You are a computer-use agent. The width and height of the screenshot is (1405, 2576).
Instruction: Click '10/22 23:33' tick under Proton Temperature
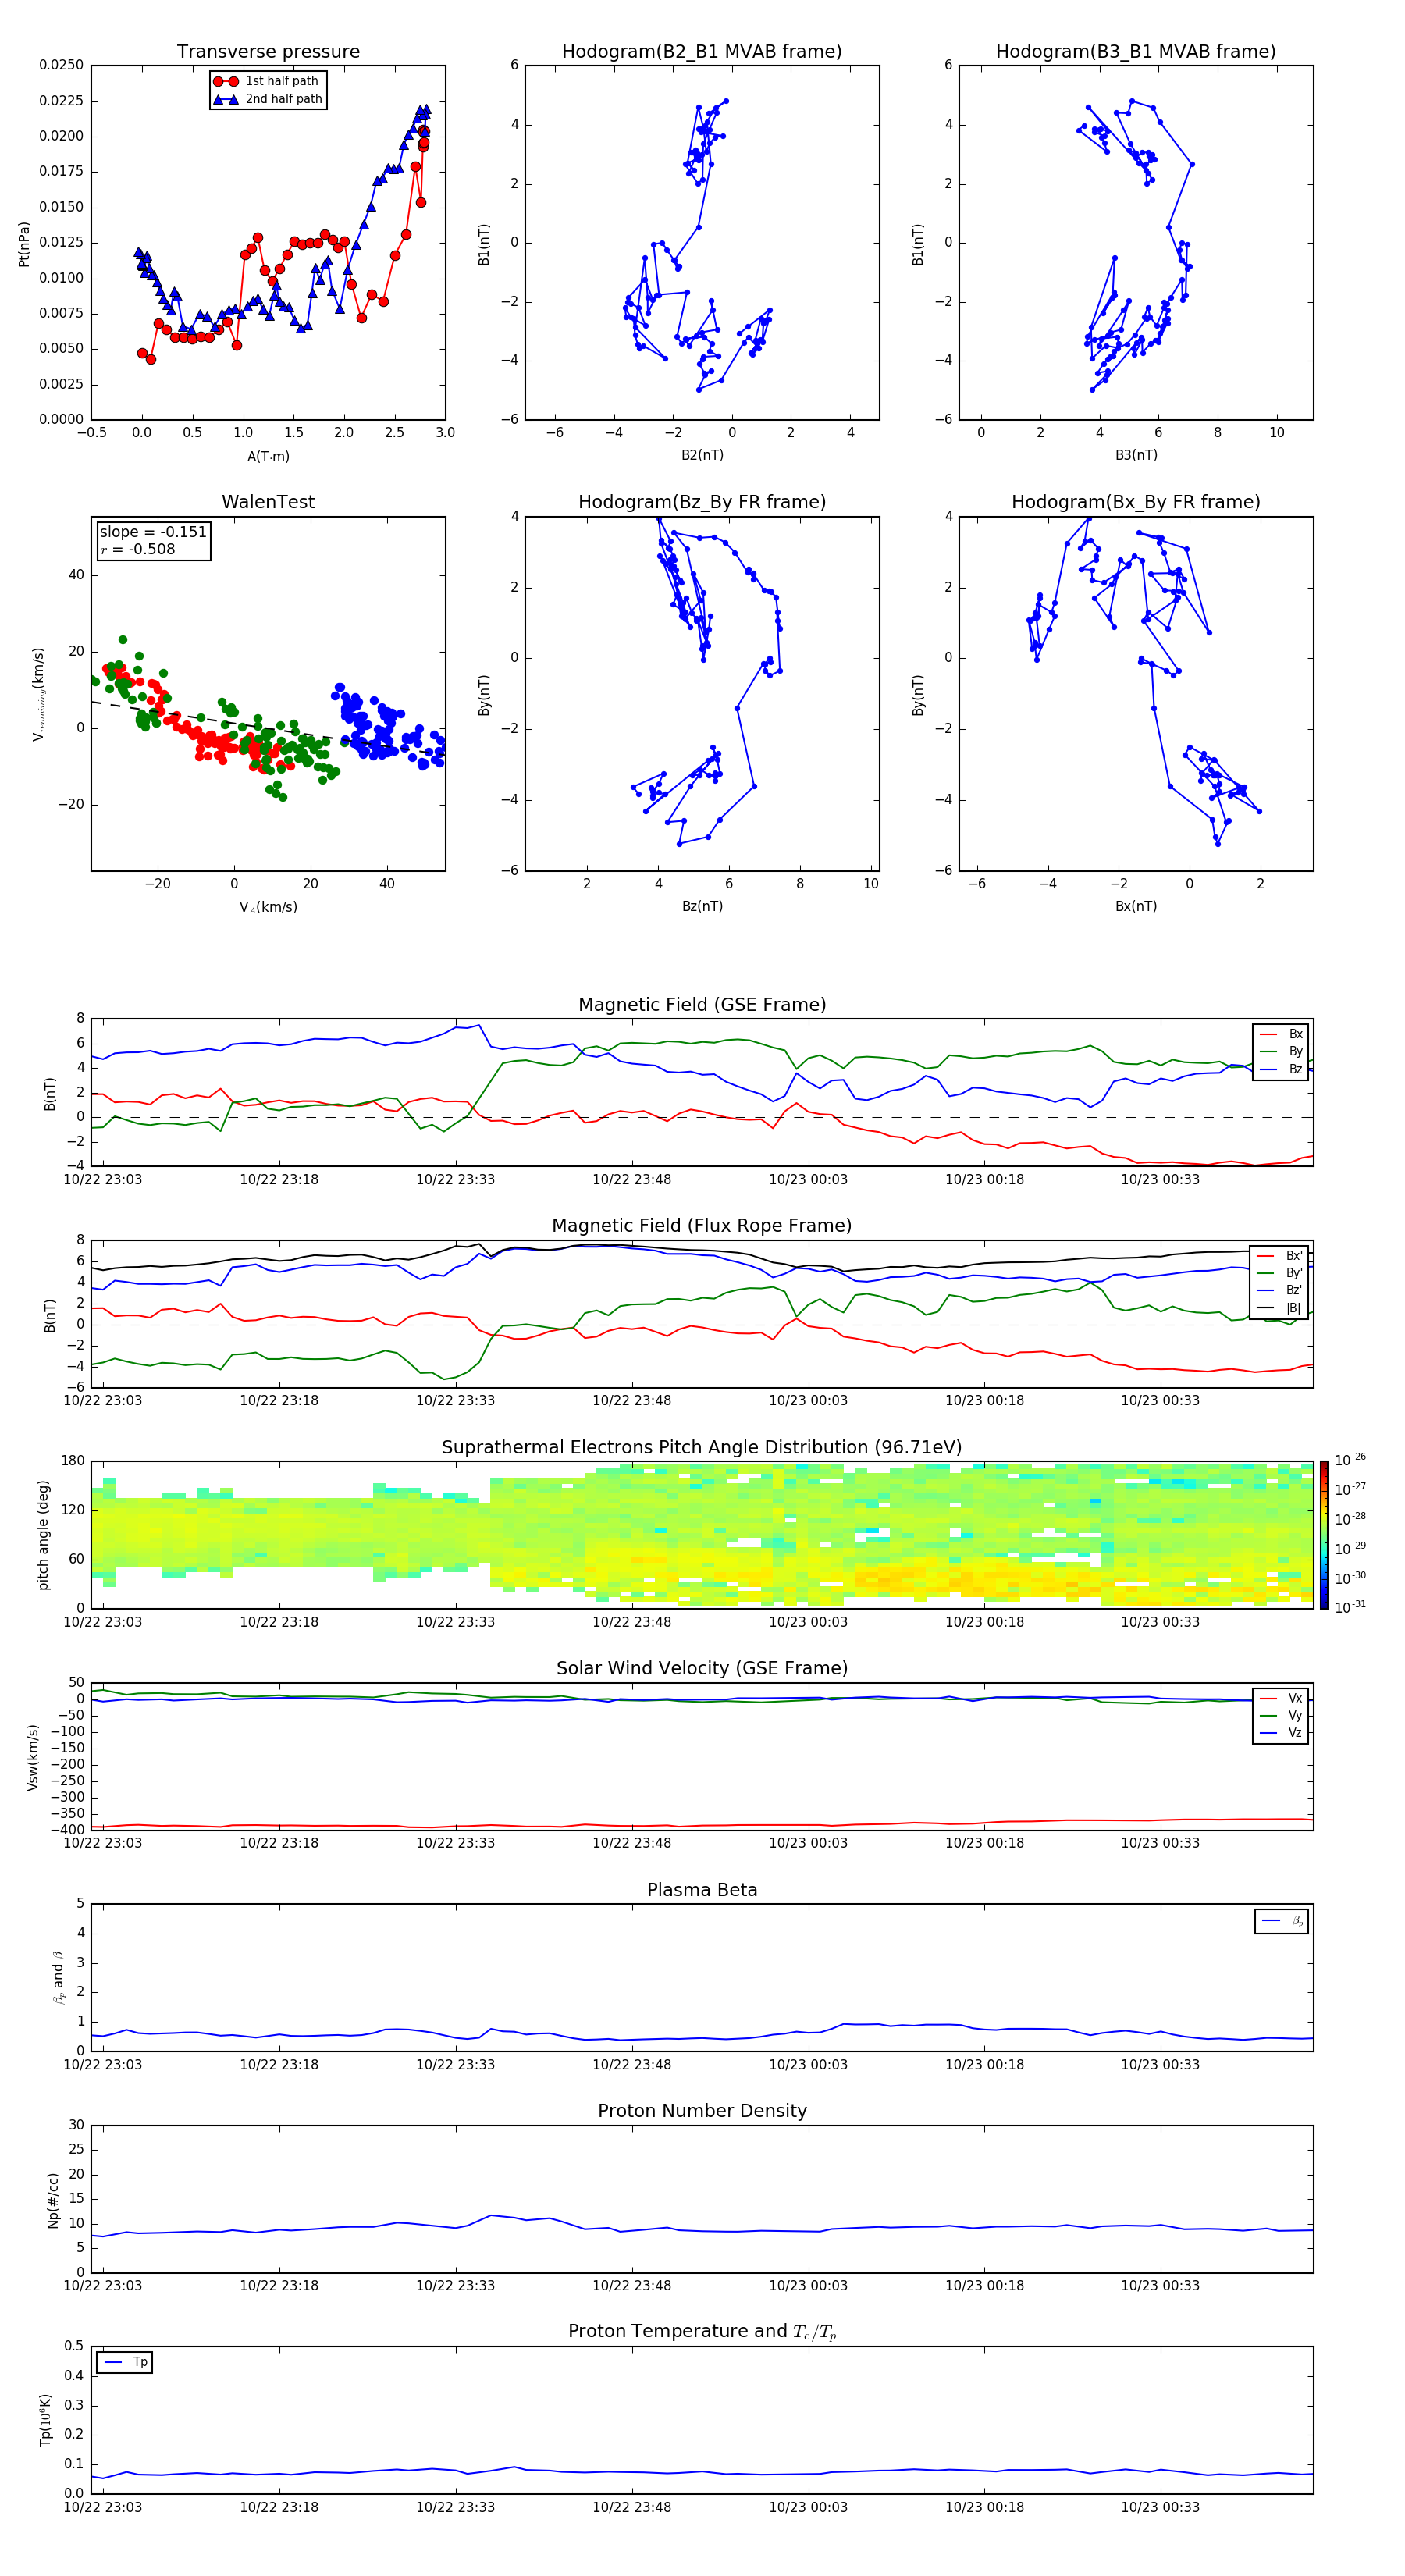455,2507
